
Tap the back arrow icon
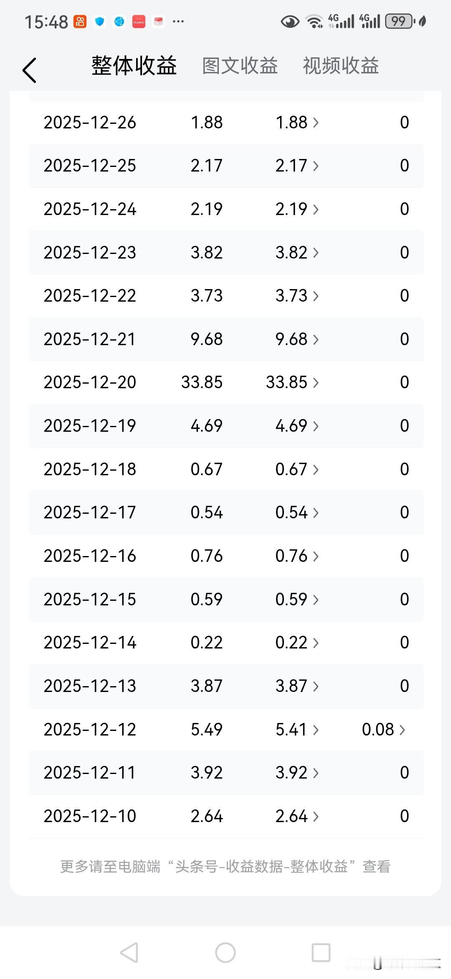point(30,70)
